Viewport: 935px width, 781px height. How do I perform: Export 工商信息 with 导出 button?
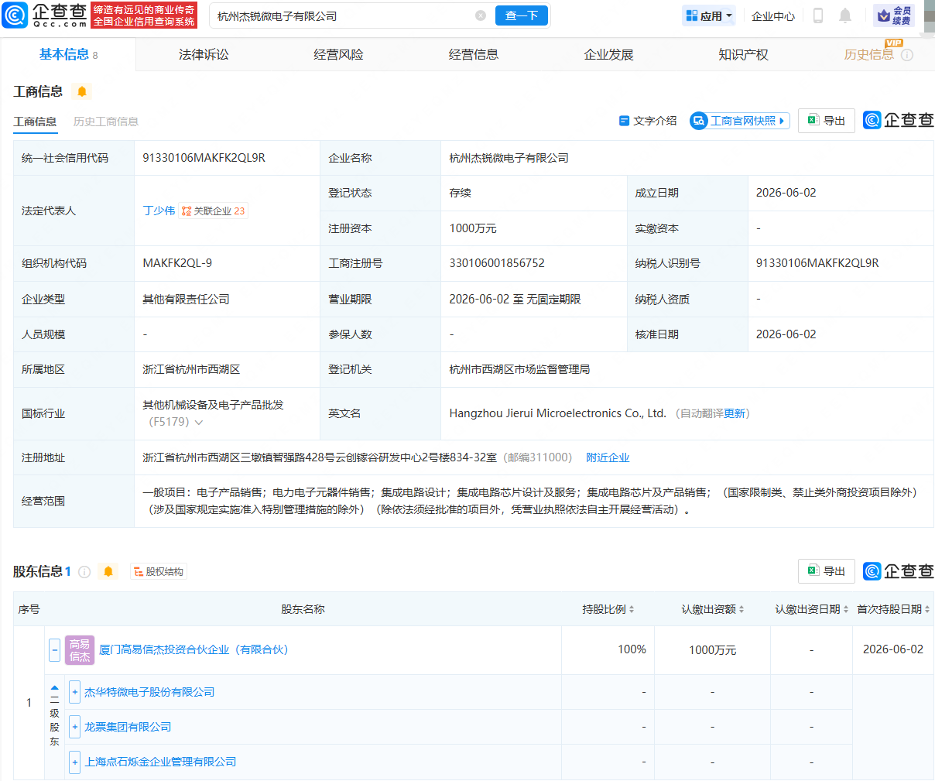826,121
